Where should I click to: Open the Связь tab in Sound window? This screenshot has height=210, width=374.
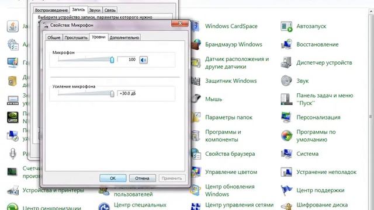[x=110, y=10]
